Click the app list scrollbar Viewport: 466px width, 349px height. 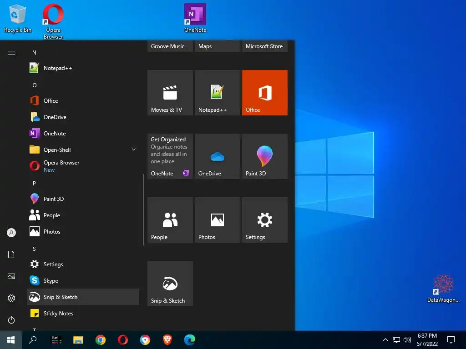(144, 209)
